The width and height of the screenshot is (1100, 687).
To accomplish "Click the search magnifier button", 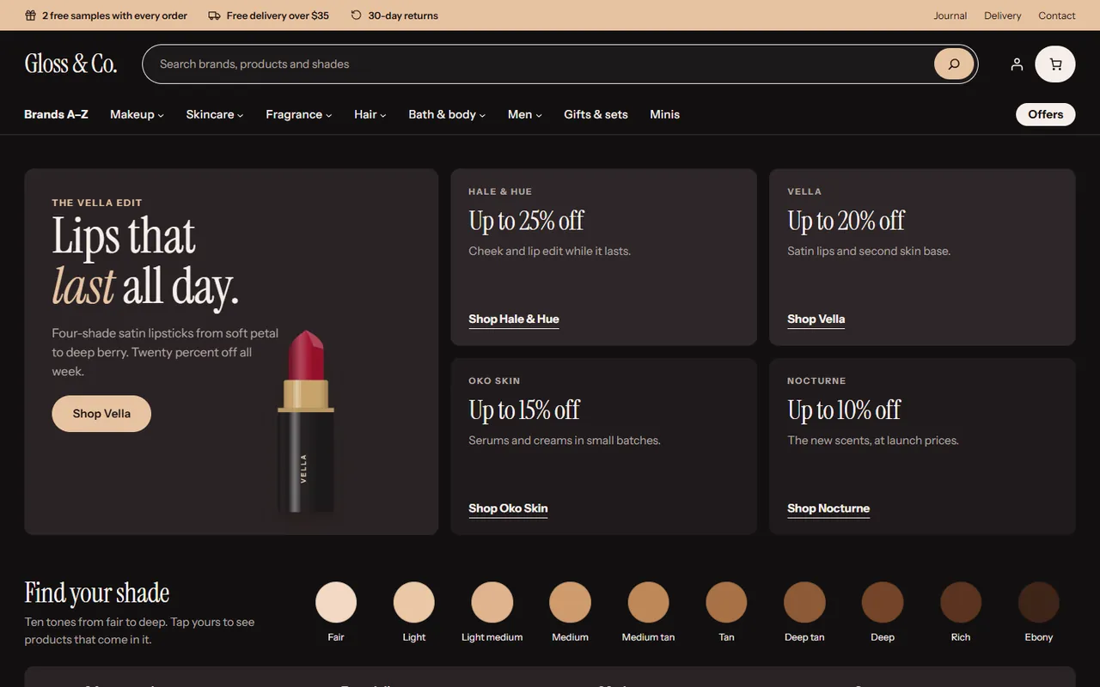I will pos(954,64).
